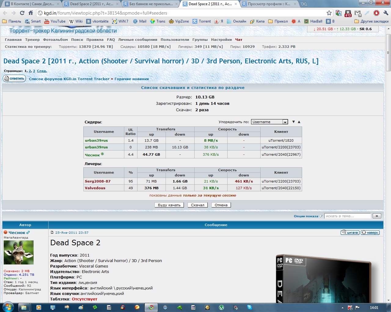Open Smart bookmark
Image resolution: width=391 pixels, height=312 pixels.
(33, 21)
